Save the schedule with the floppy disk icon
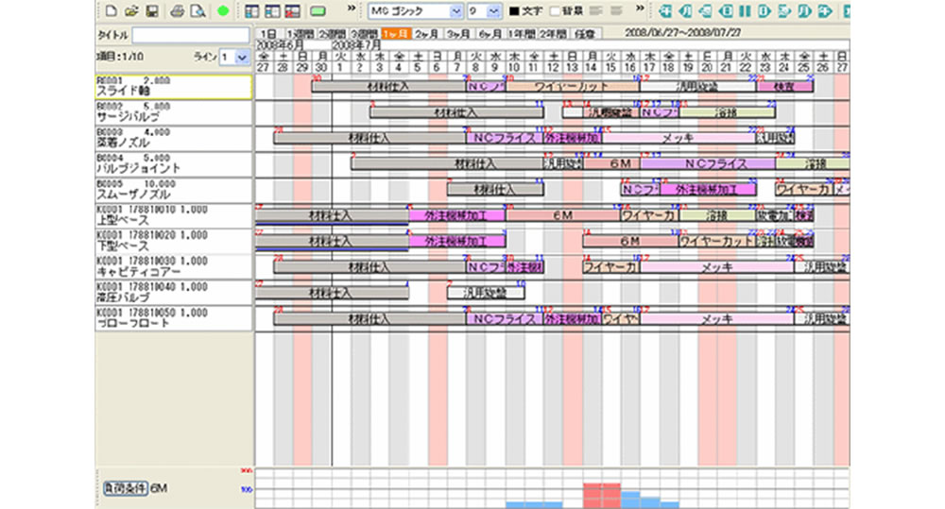The image size is (945, 509). pos(152,10)
